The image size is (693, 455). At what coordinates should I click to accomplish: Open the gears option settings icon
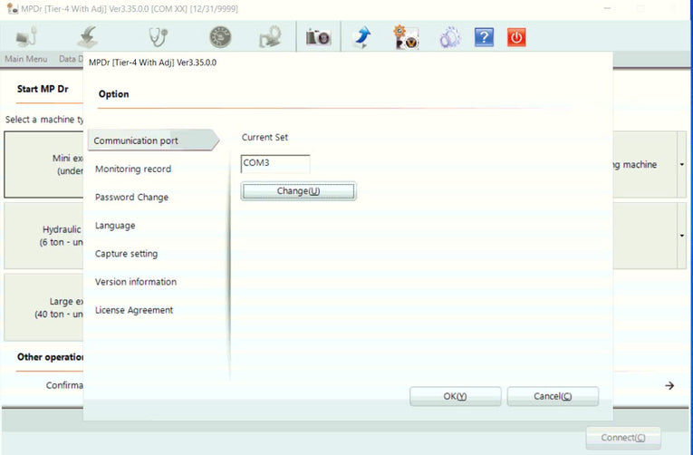pos(450,37)
